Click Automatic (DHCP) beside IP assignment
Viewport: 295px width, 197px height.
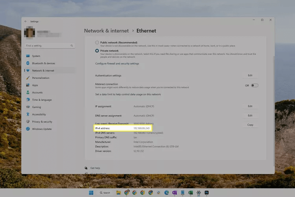144,106
